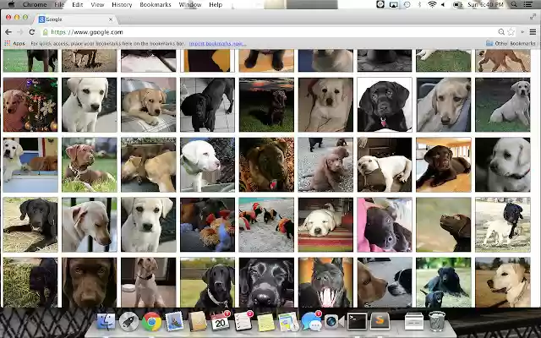Open the yellow Stickies notes icon

tap(265, 323)
